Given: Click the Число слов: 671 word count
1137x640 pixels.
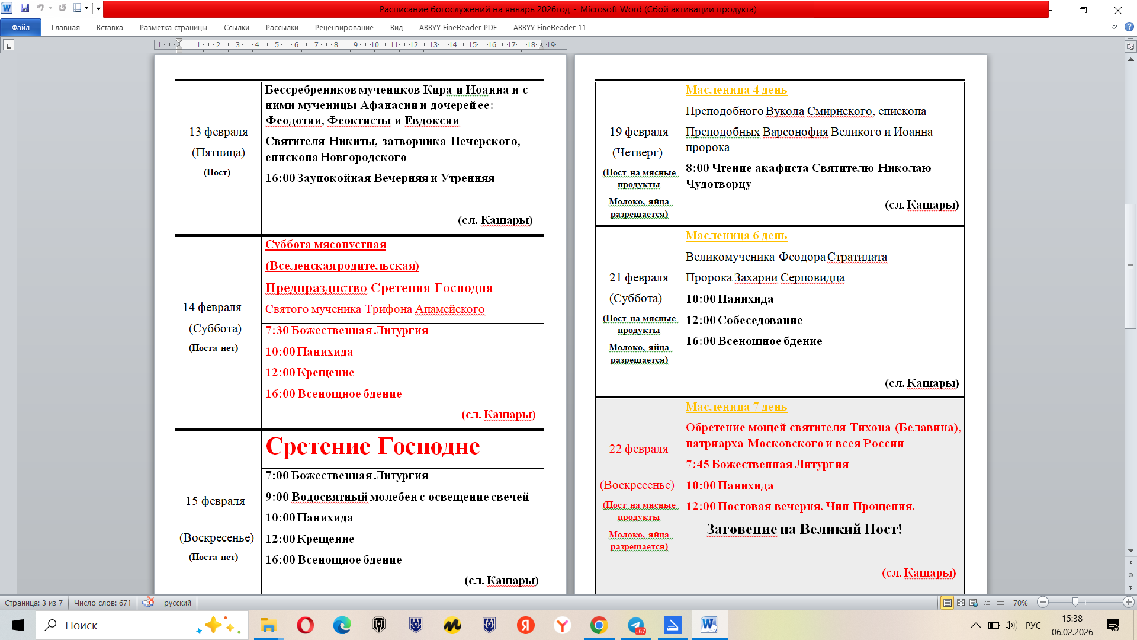Looking at the screenshot, I should pos(102,603).
